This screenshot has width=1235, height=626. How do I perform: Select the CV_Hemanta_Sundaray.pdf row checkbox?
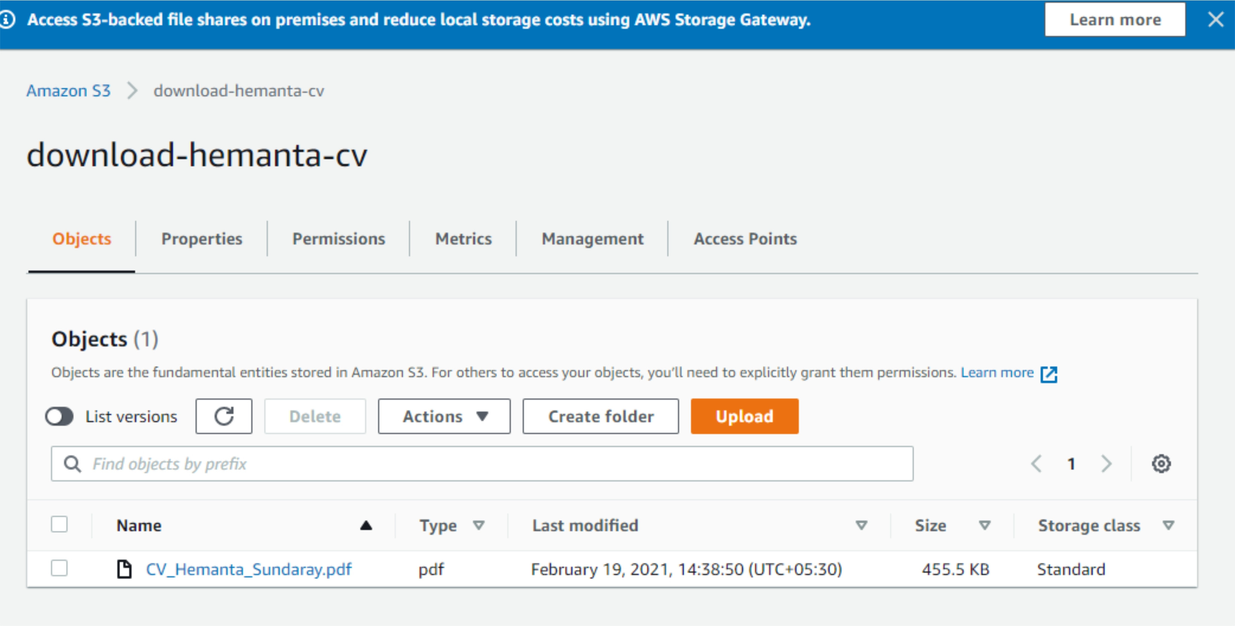59,568
